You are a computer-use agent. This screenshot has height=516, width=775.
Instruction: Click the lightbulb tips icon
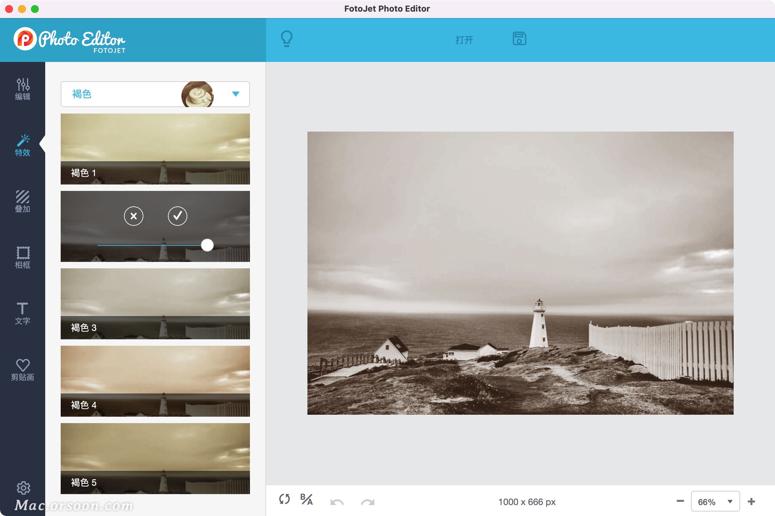(287, 39)
